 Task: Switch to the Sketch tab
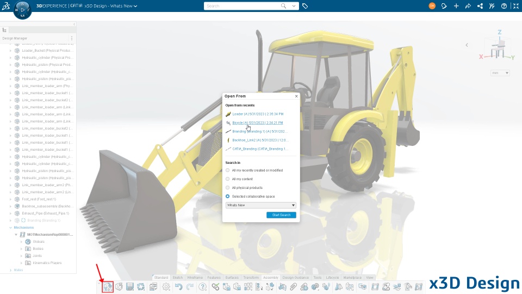point(177,277)
